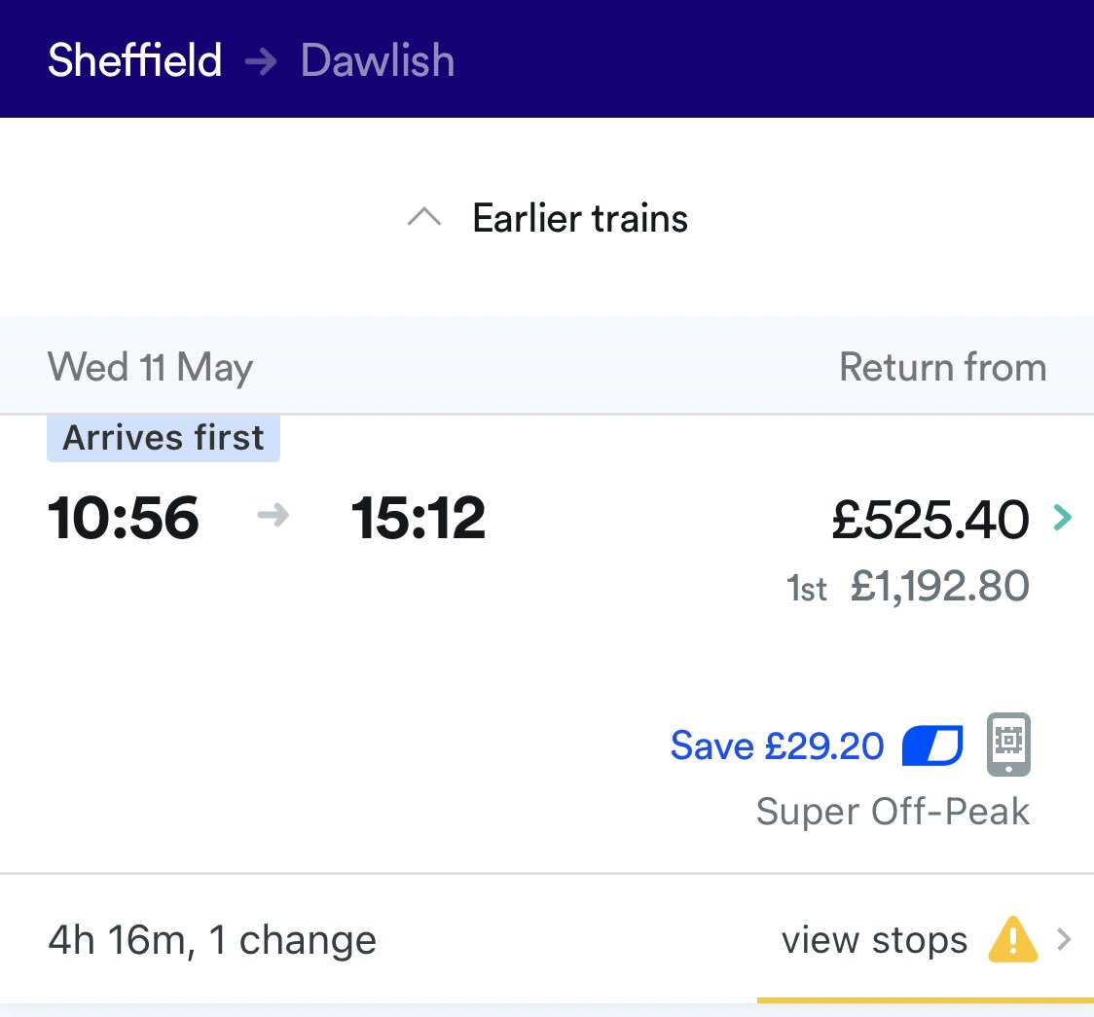1094x1017 pixels.
Task: Click the Save £29.20 offer
Action: click(x=777, y=746)
